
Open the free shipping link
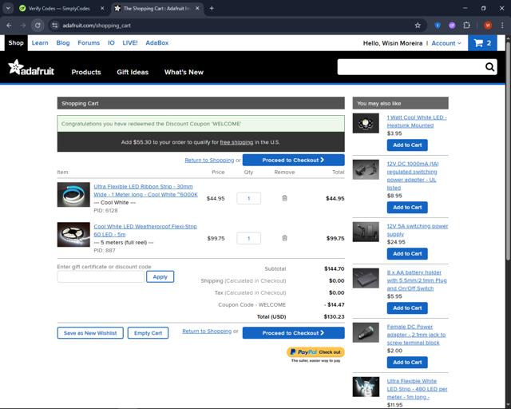click(236, 142)
